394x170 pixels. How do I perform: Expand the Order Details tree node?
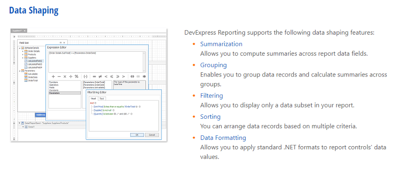point(23,51)
